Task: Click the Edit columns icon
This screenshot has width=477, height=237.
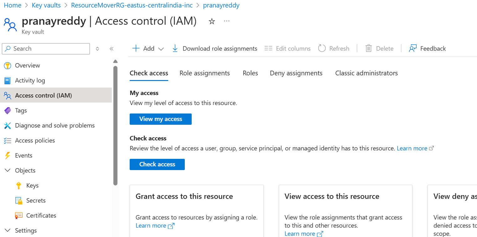Action: [268, 48]
